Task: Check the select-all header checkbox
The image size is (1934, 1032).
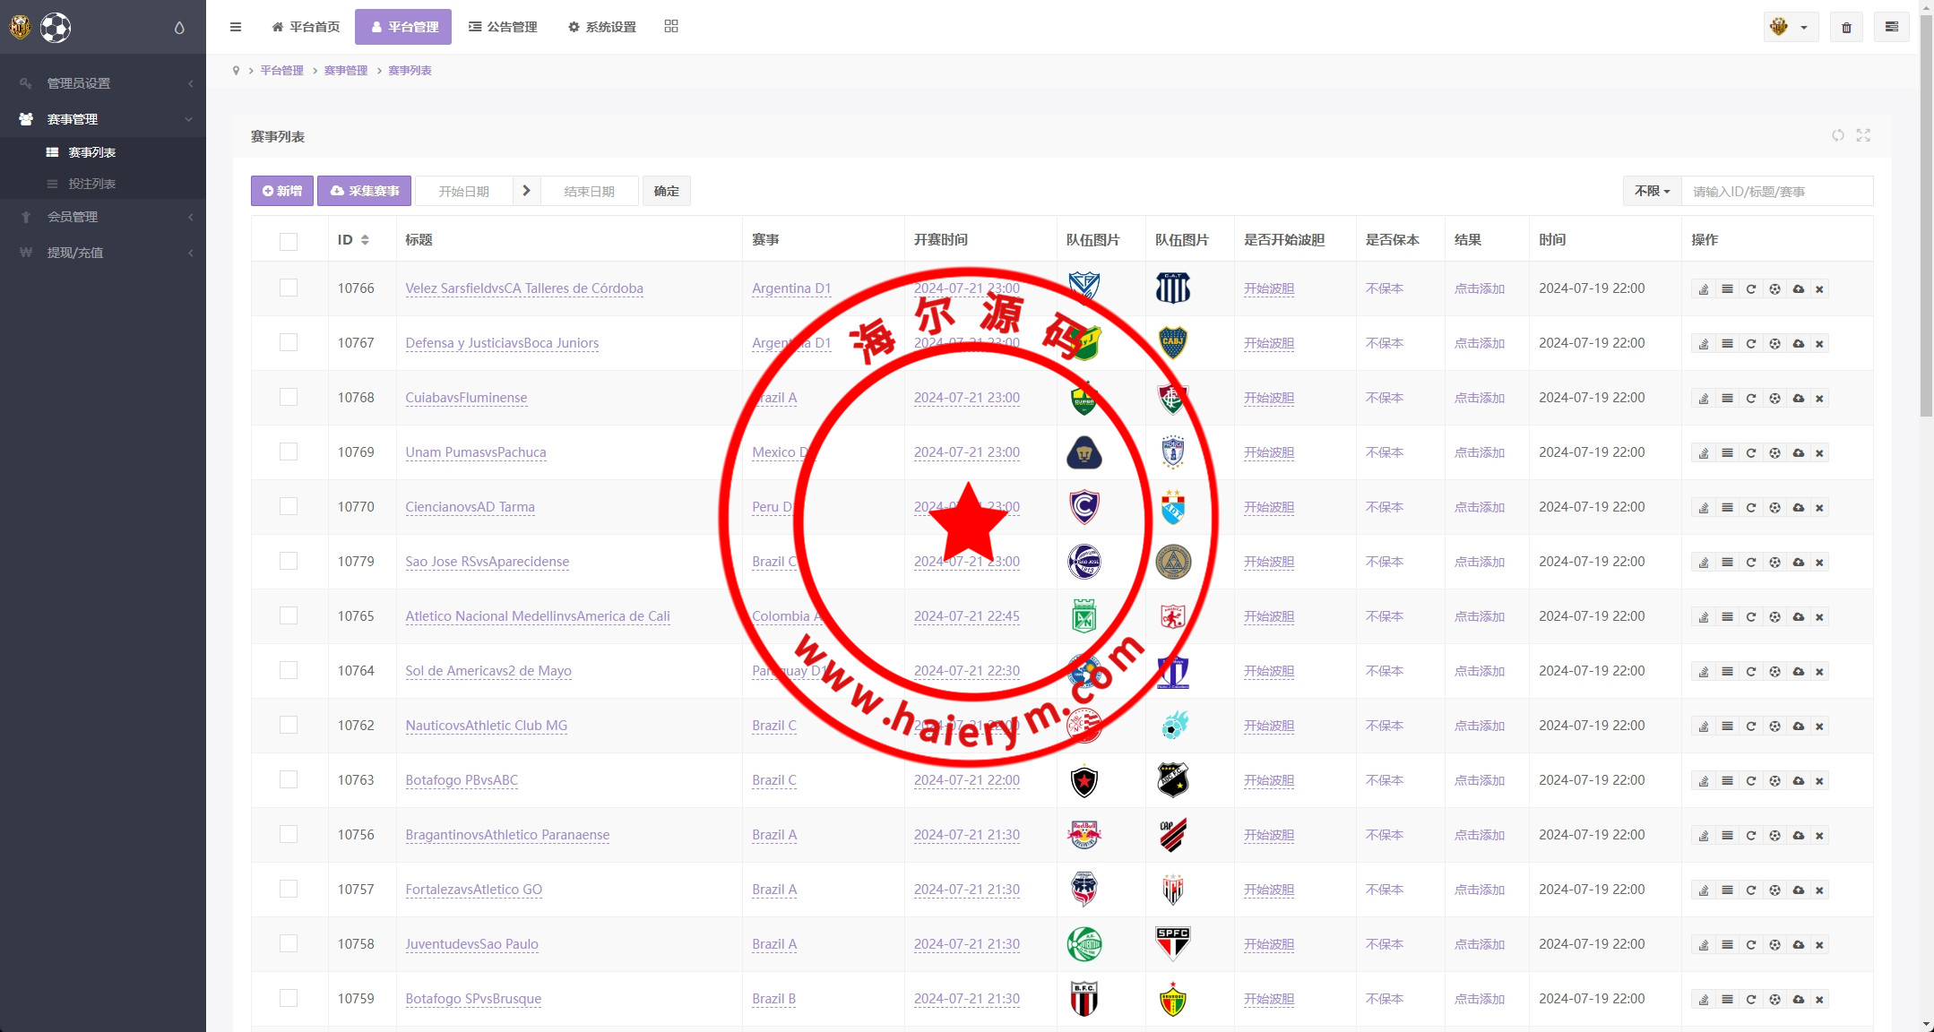Action: (289, 241)
